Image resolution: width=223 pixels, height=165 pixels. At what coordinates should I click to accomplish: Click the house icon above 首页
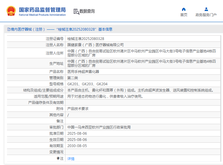coord(184,9)
